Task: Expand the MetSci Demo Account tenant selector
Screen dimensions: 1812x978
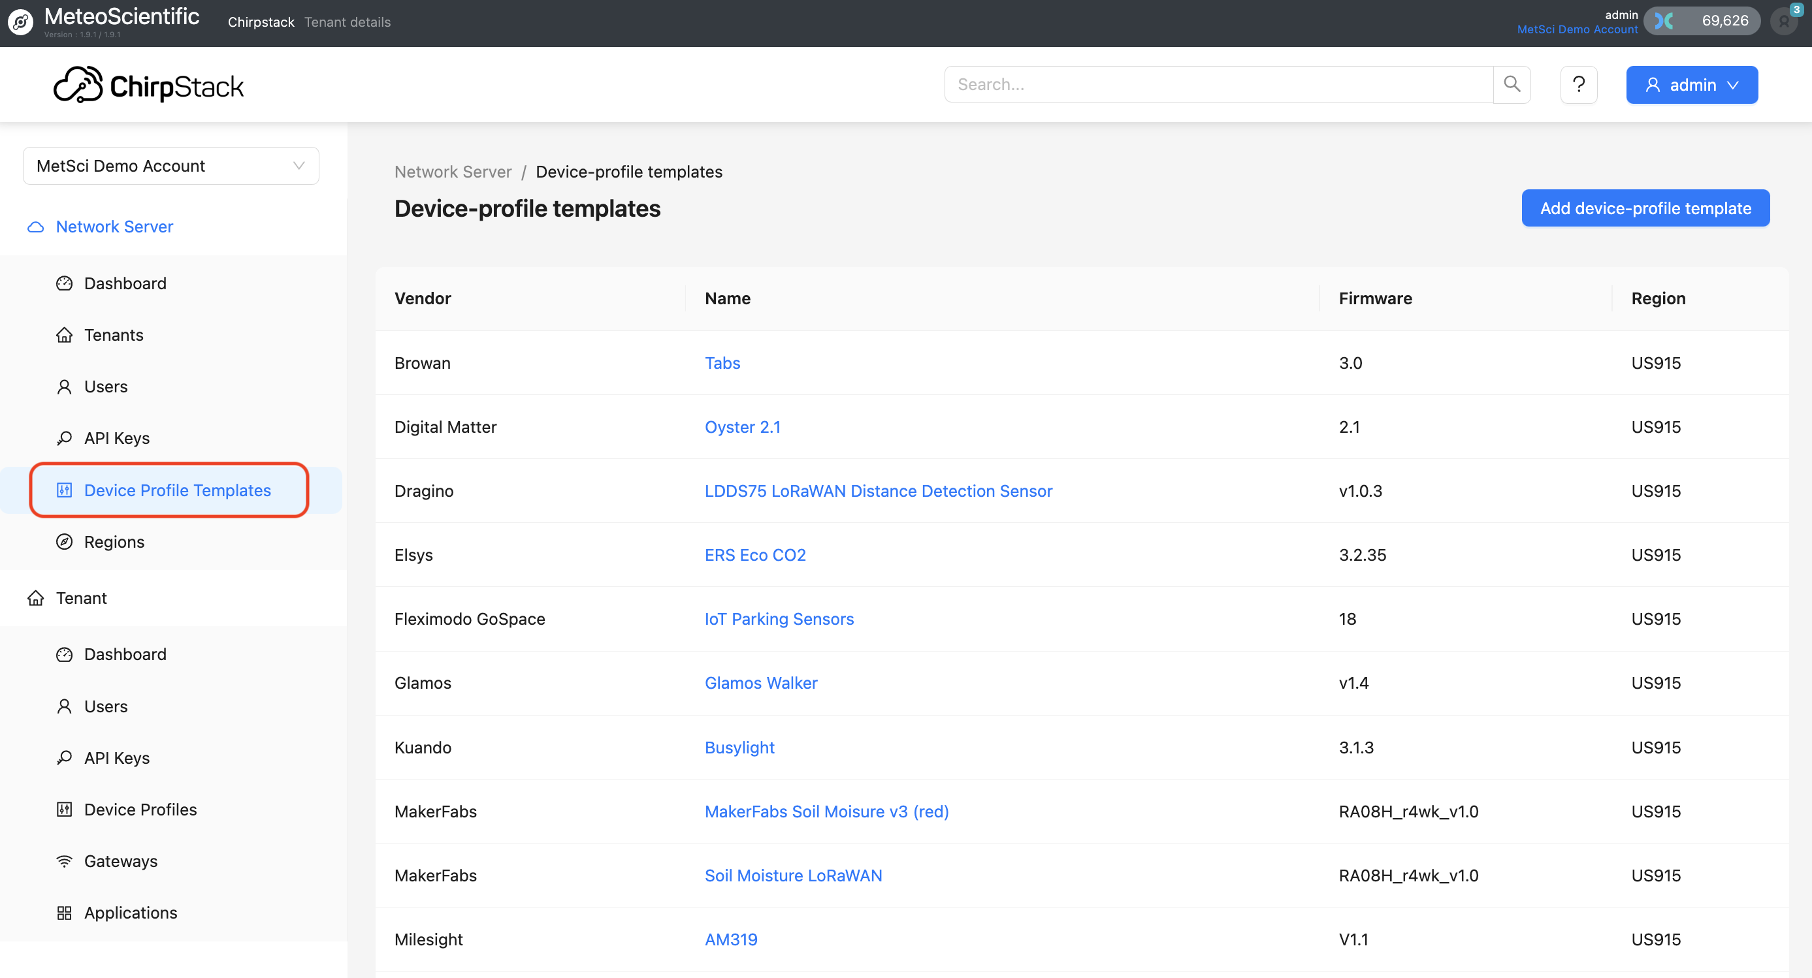Action: tap(170, 166)
